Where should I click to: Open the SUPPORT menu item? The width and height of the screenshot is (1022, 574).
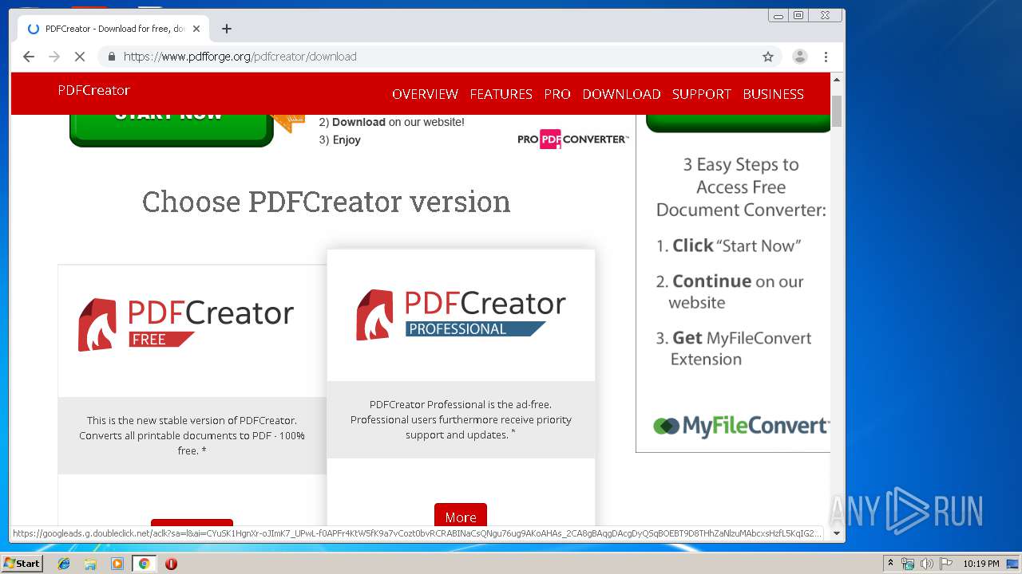tap(701, 94)
